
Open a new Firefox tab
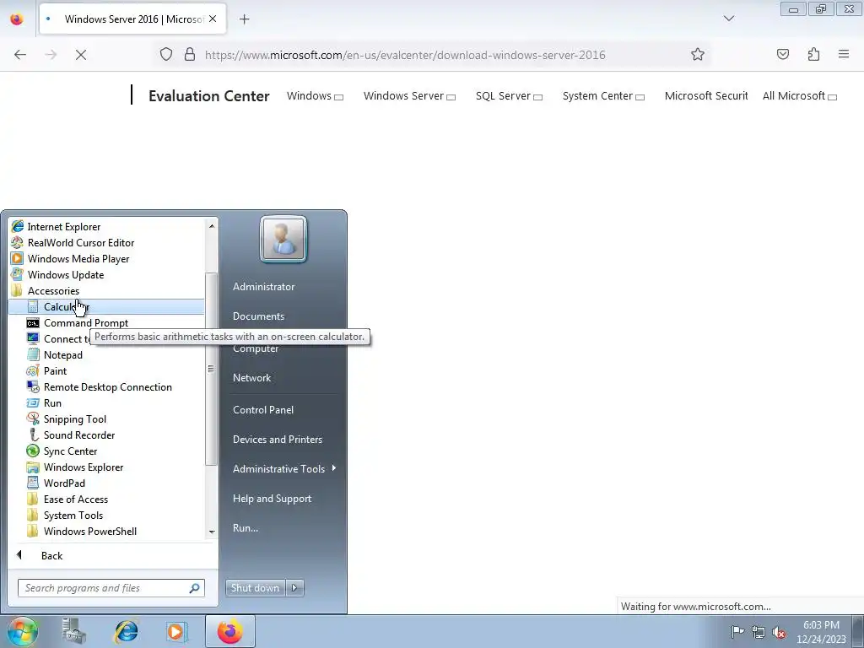point(244,19)
